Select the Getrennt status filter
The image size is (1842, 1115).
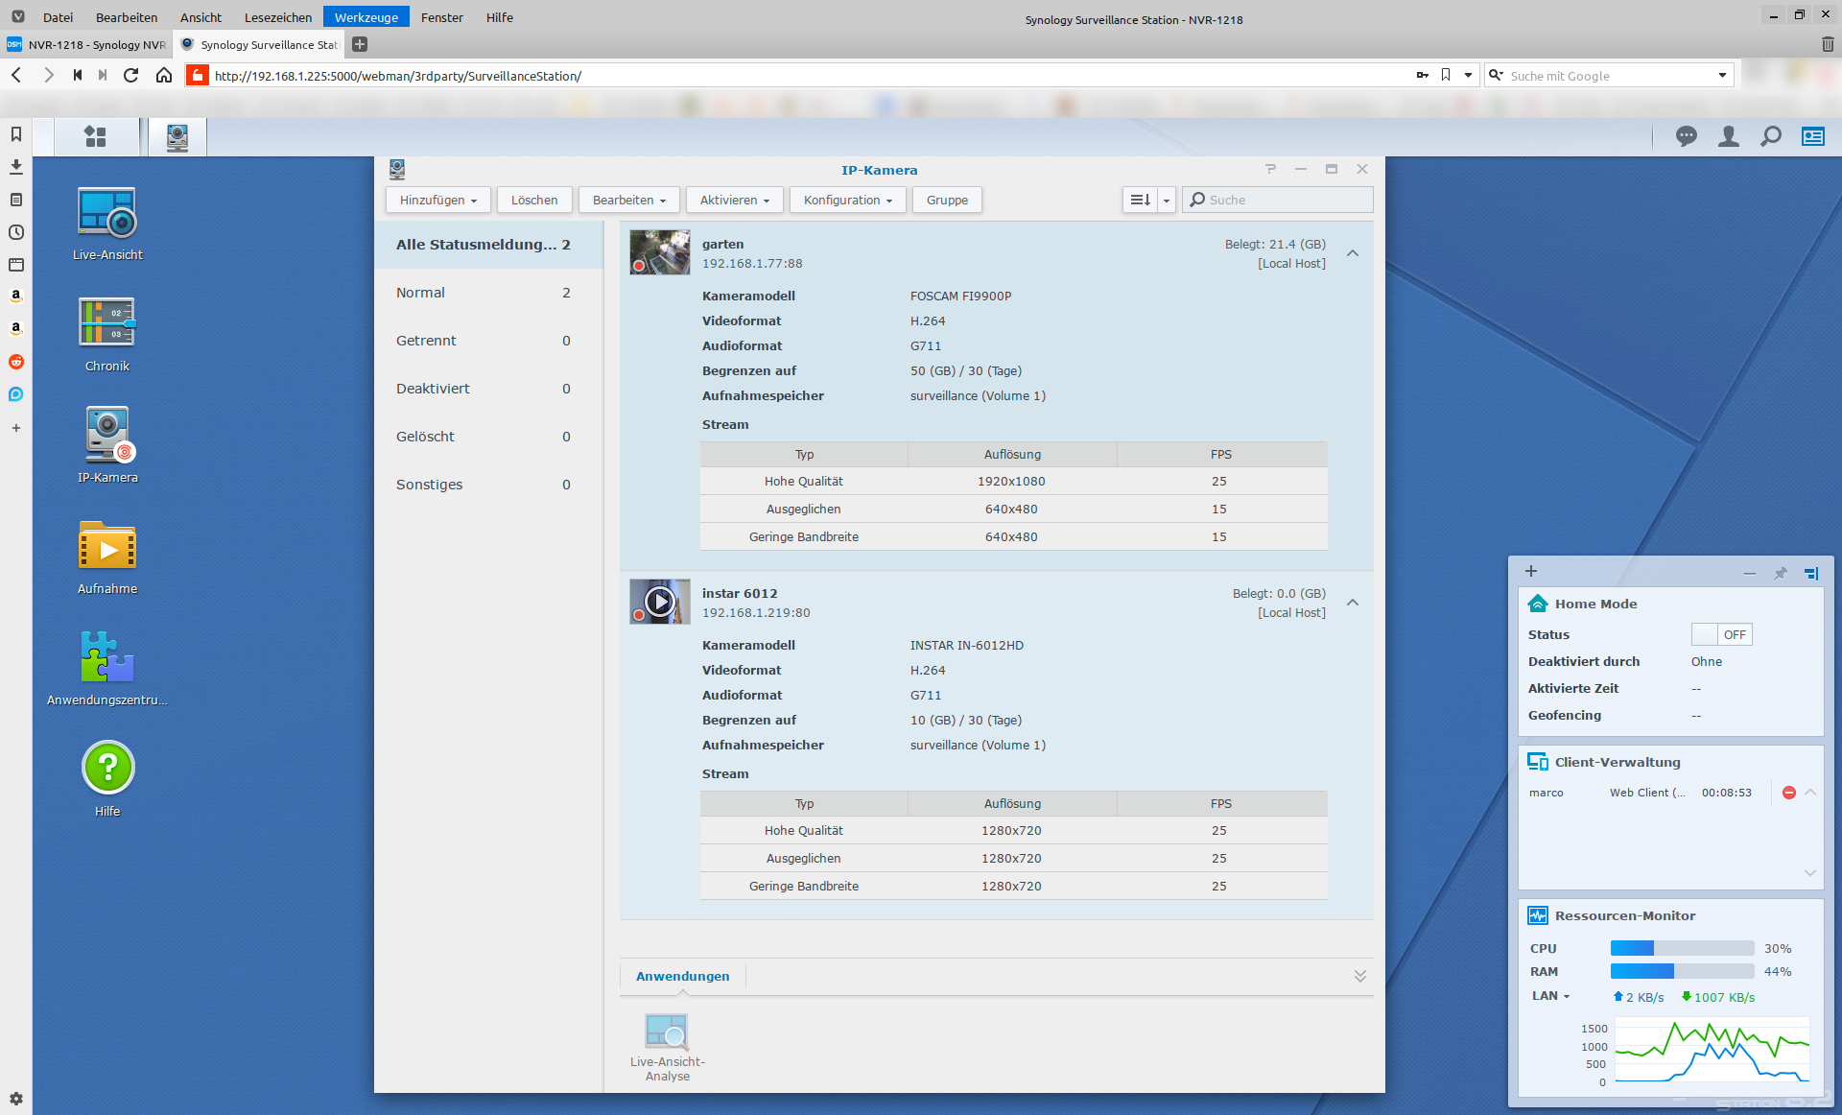(488, 341)
